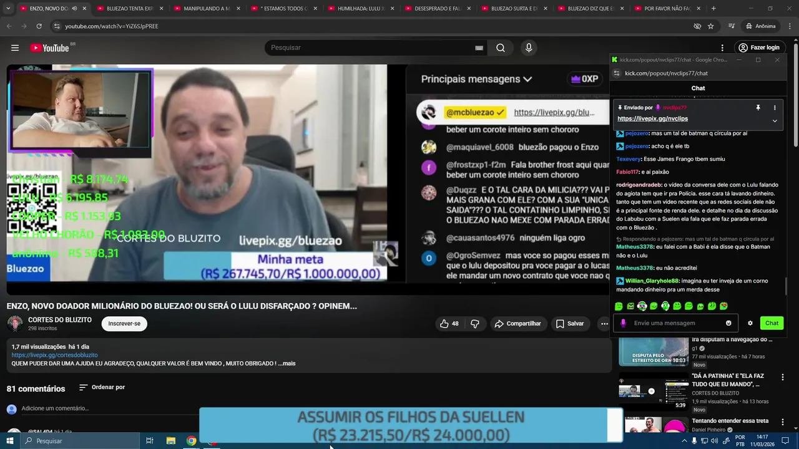Viewport: 799px width, 449px height.
Task: Open pinned link livepix.gg/nvclips in Kick chat
Action: coord(652,118)
